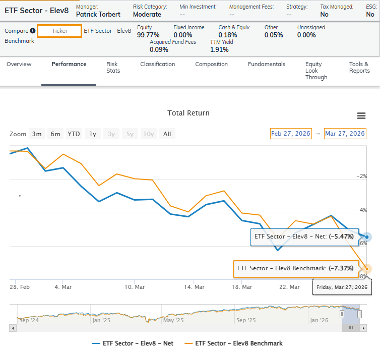This screenshot has height=356, width=380.
Task: Click the navigator scrollbar thumb
Action: (351, 328)
